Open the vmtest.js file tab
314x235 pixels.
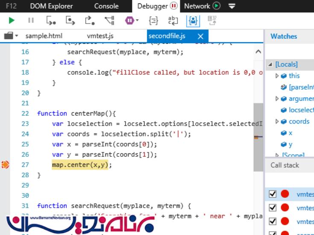(x=100, y=36)
